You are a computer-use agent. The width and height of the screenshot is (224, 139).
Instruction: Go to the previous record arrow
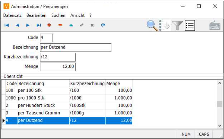click(x=17, y=25)
